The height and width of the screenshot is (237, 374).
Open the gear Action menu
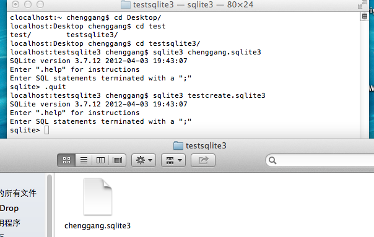pyautogui.click(x=144, y=160)
